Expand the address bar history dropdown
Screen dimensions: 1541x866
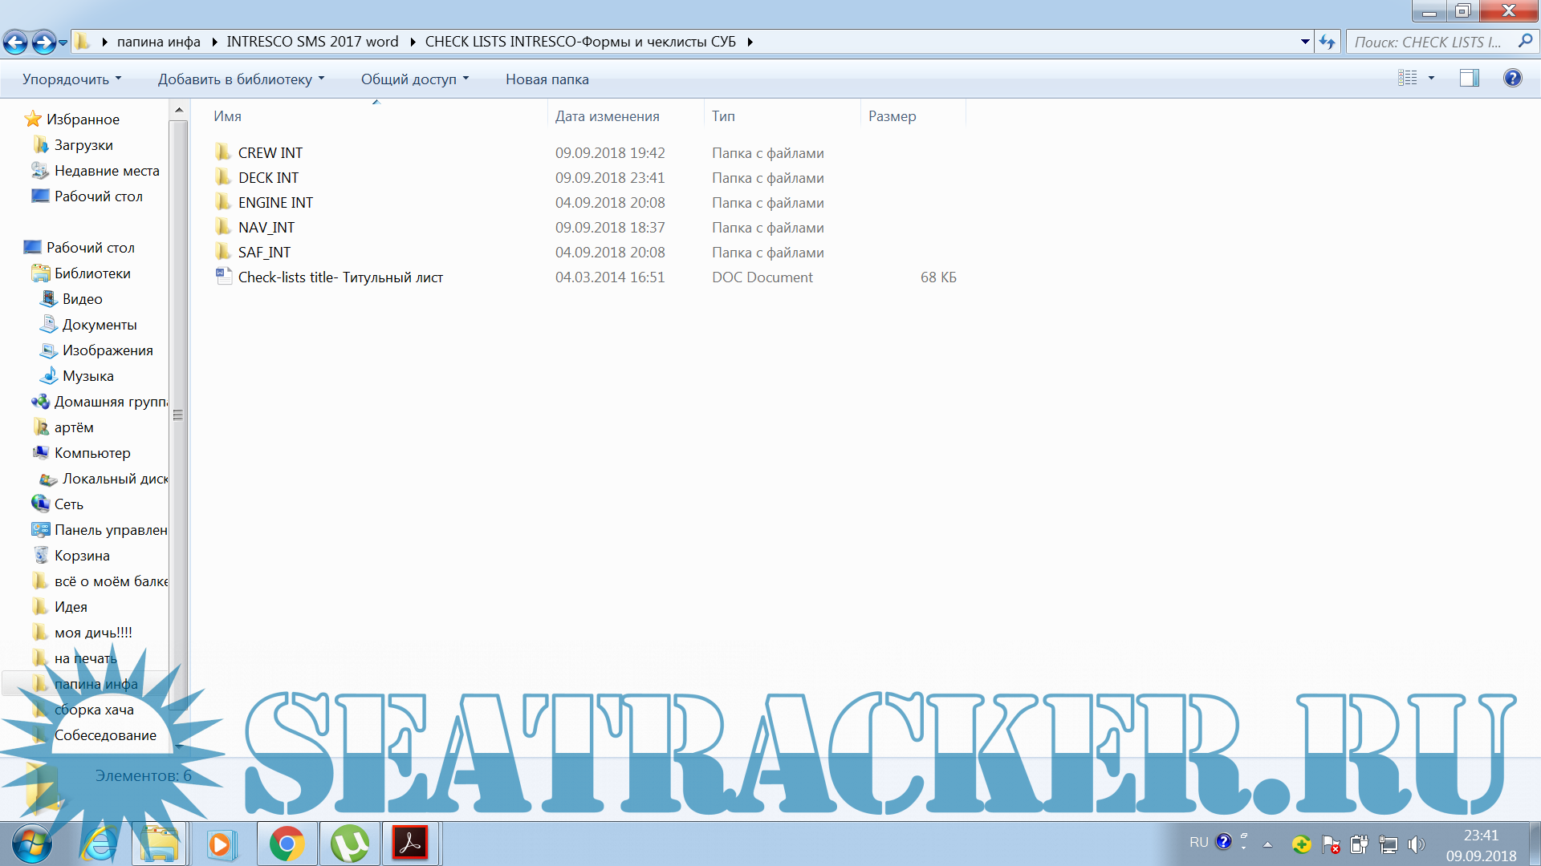pos(1305,42)
